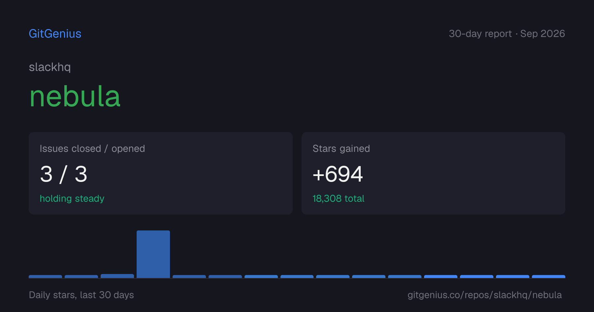Open the gitgenius.co/repos/slackhq/nebula URL
This screenshot has height=312, width=594.
pyautogui.click(x=484, y=295)
